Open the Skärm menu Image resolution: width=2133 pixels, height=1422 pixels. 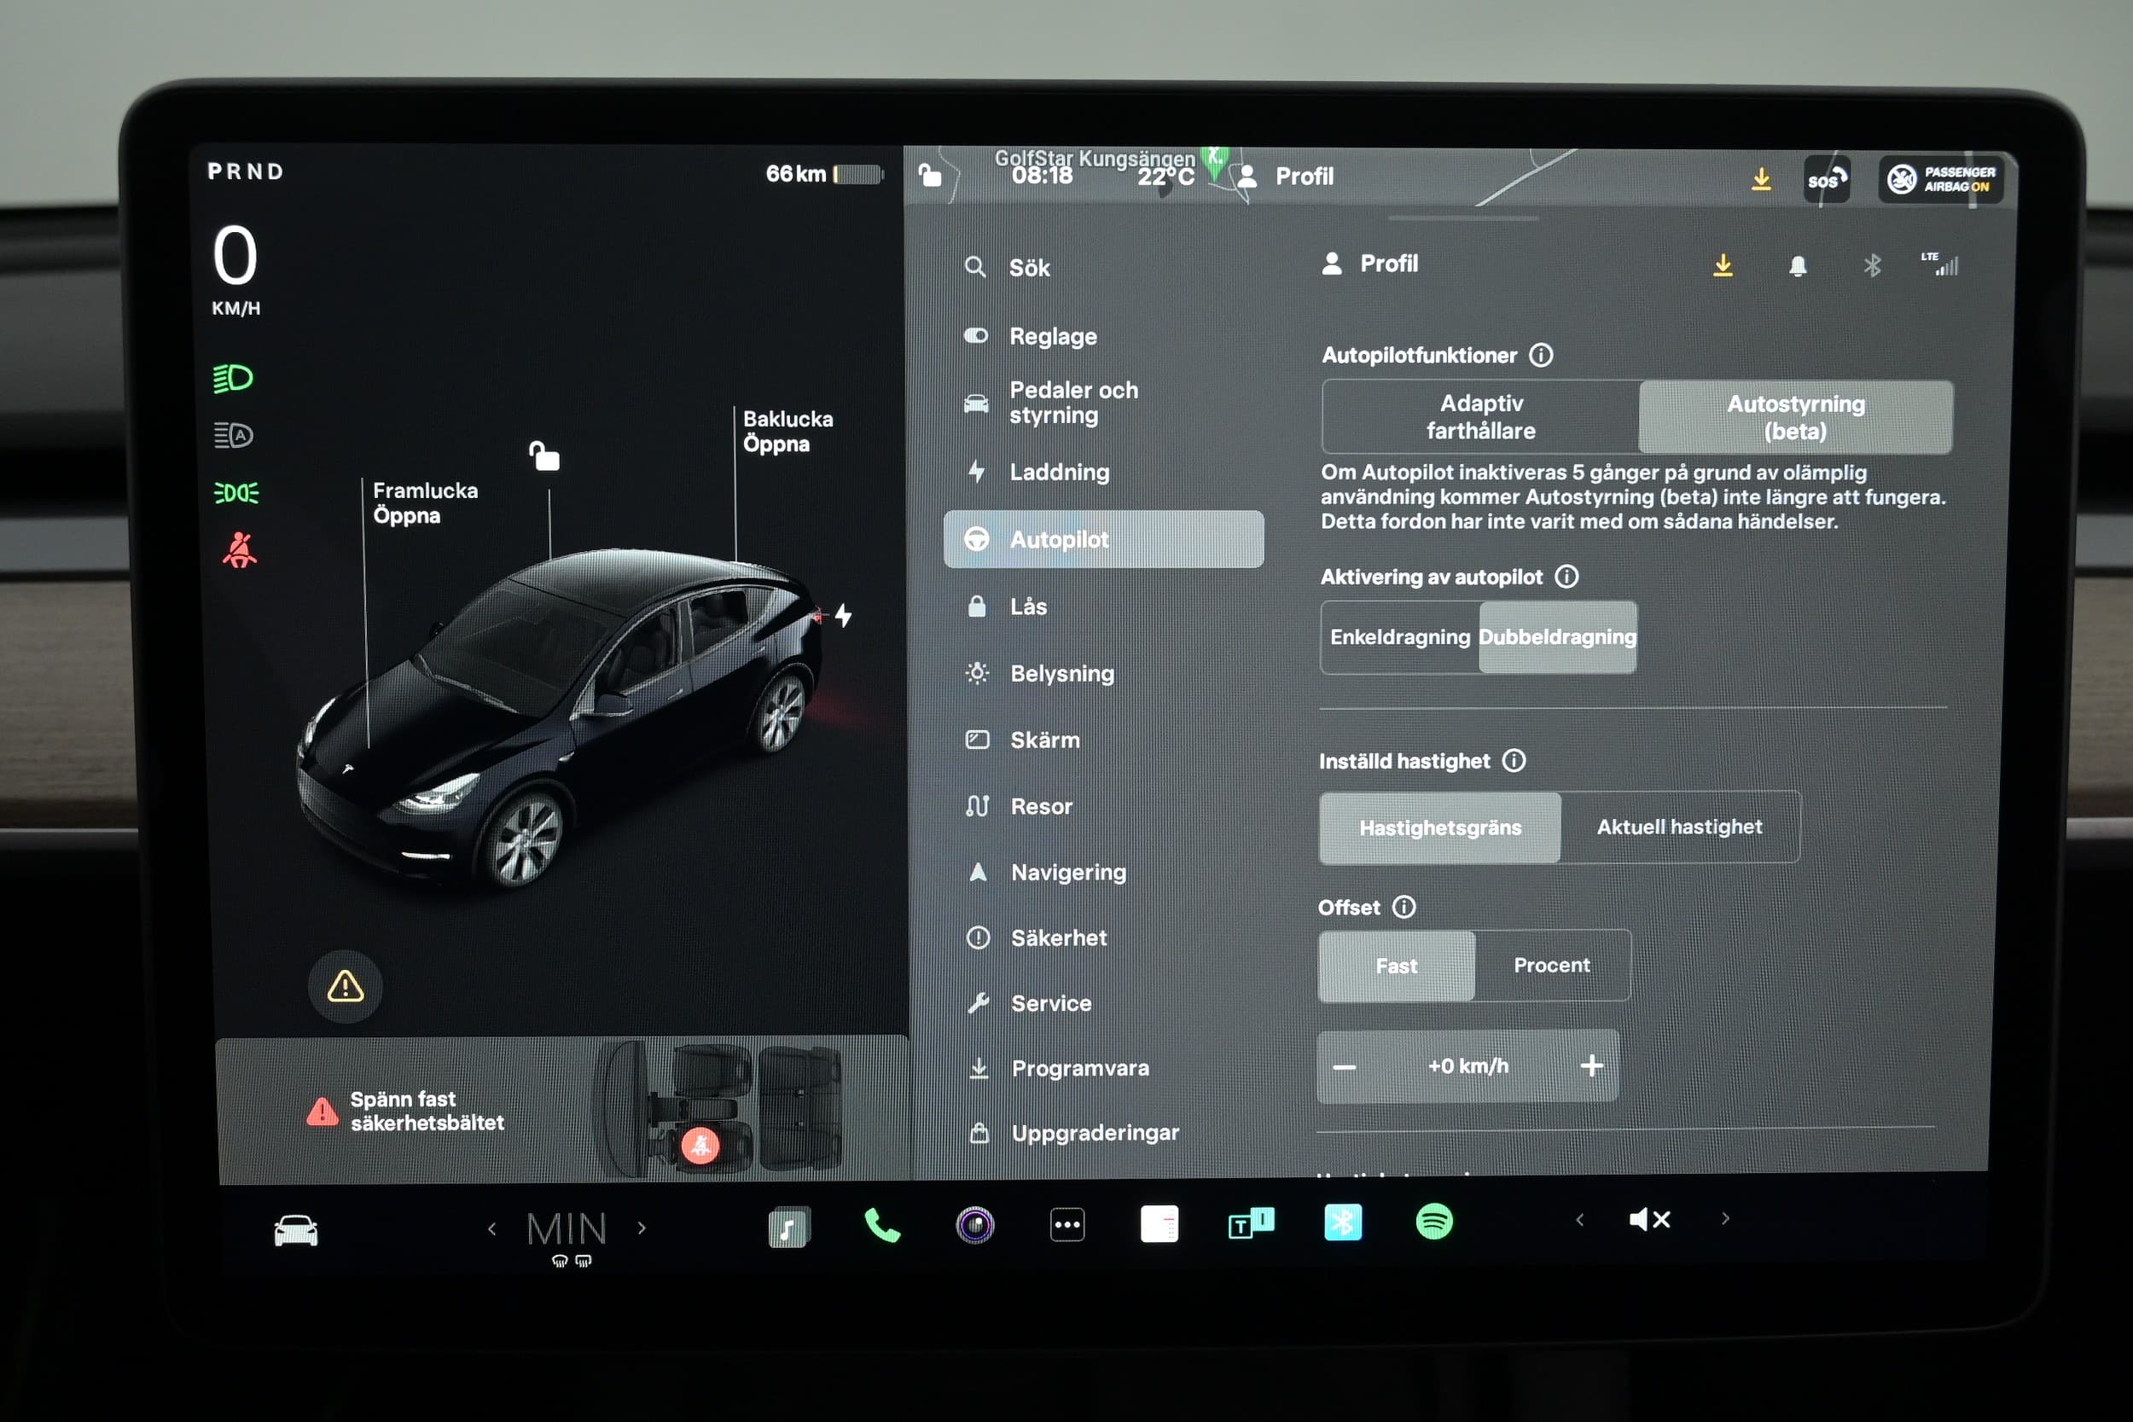[1104, 740]
